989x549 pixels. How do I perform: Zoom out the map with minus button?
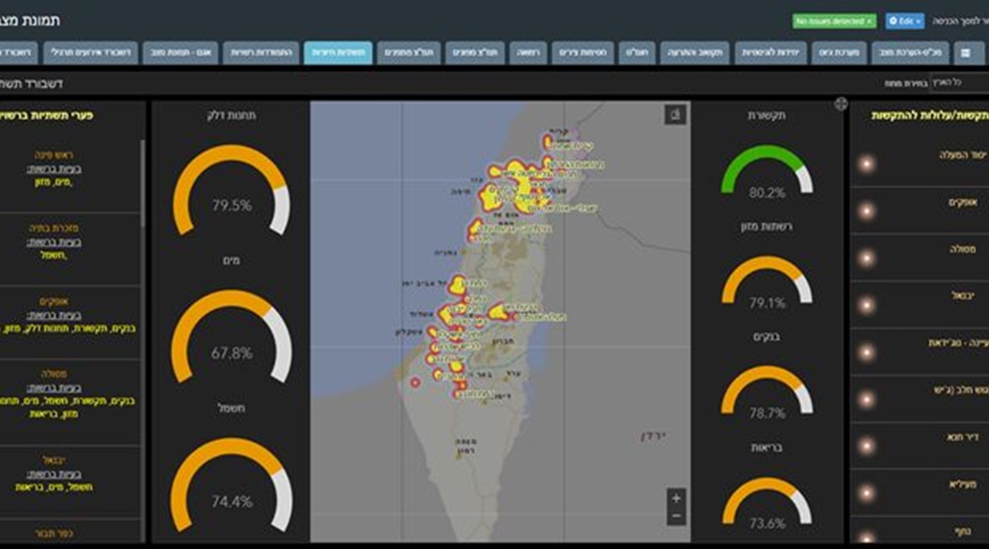click(x=676, y=516)
